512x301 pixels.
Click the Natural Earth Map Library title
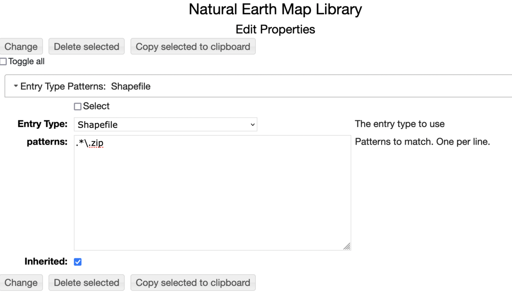point(275,9)
